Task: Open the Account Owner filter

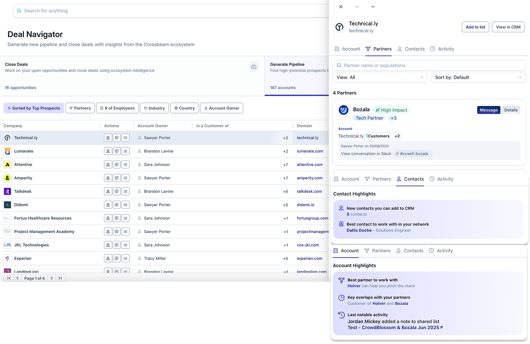Action: (x=221, y=108)
